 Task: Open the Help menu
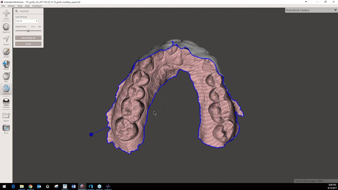click(27, 6)
